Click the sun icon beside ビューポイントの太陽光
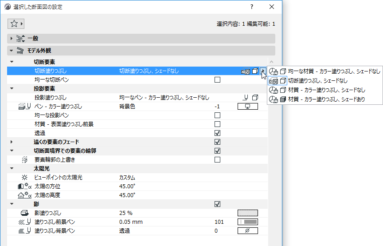Screen dimensions: 383x246 click(24, 178)
